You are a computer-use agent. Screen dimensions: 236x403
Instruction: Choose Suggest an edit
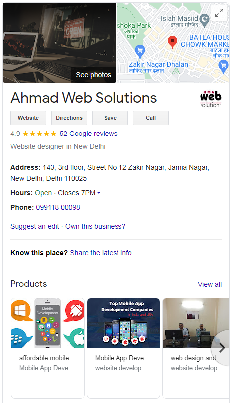[35, 226]
